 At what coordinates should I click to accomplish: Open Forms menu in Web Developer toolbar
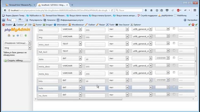37,25
